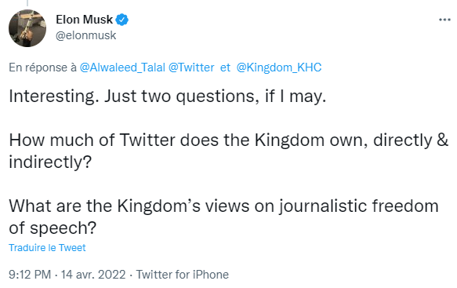Viewport: 457px width, 288px height.
Task: Click the Twitter for iPhone source
Action: (x=183, y=275)
